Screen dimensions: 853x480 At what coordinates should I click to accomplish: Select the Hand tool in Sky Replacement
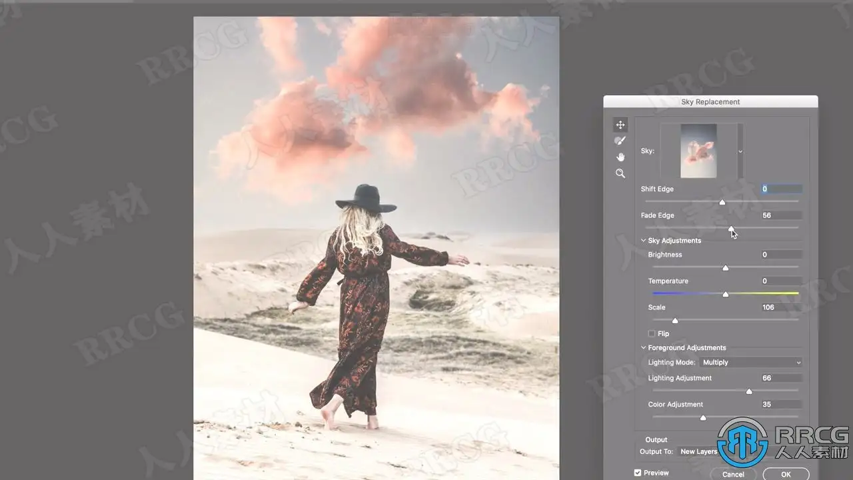(620, 157)
